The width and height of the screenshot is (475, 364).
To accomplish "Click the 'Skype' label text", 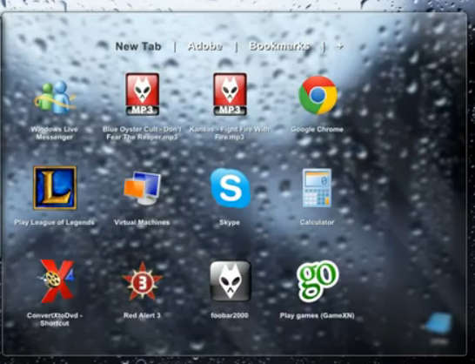I will [x=230, y=222].
